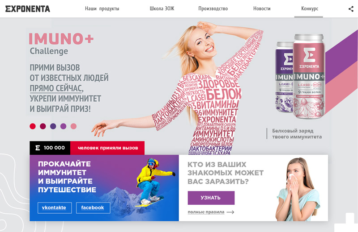Choose the vkontakte button
The width and height of the screenshot is (358, 232).
click(55, 207)
